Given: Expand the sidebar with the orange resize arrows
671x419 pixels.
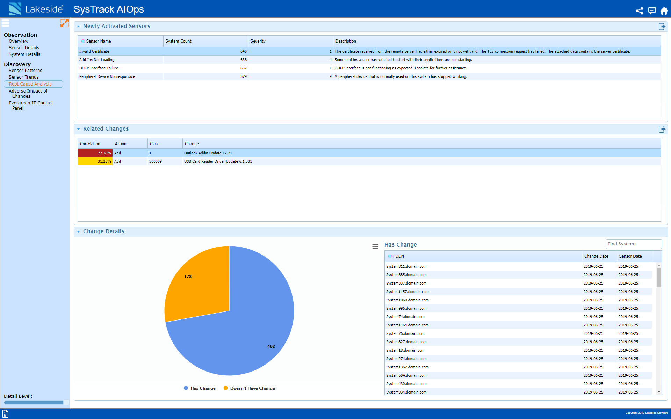Looking at the screenshot, I should (x=65, y=23).
